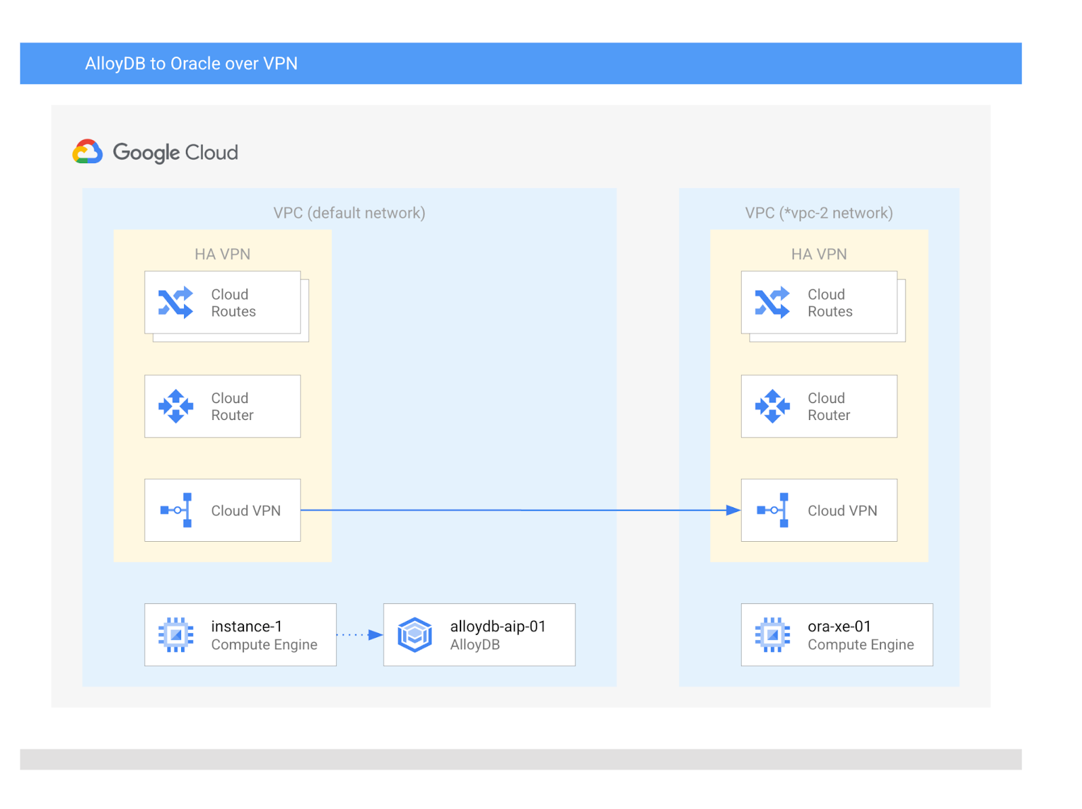Click the VPC *vpc-2 network heading
Viewport: 1082px width, 809px height.
tap(818, 212)
